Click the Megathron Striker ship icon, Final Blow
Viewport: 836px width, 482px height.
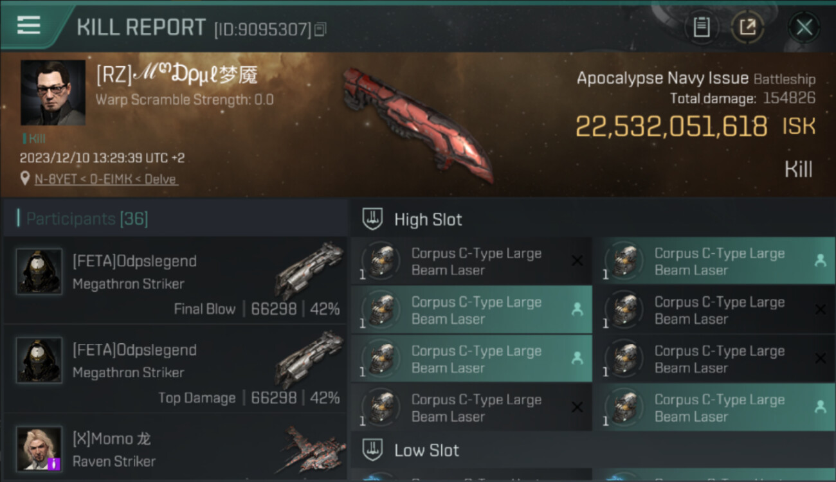pos(309,270)
